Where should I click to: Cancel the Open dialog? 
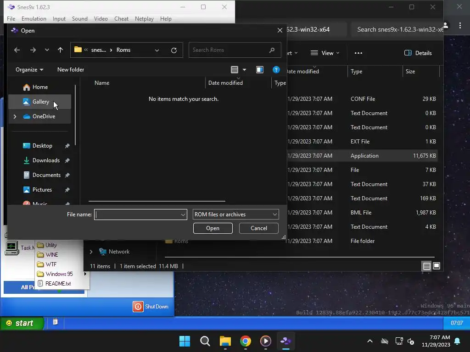click(259, 228)
